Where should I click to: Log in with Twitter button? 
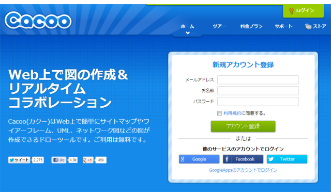[287, 159]
